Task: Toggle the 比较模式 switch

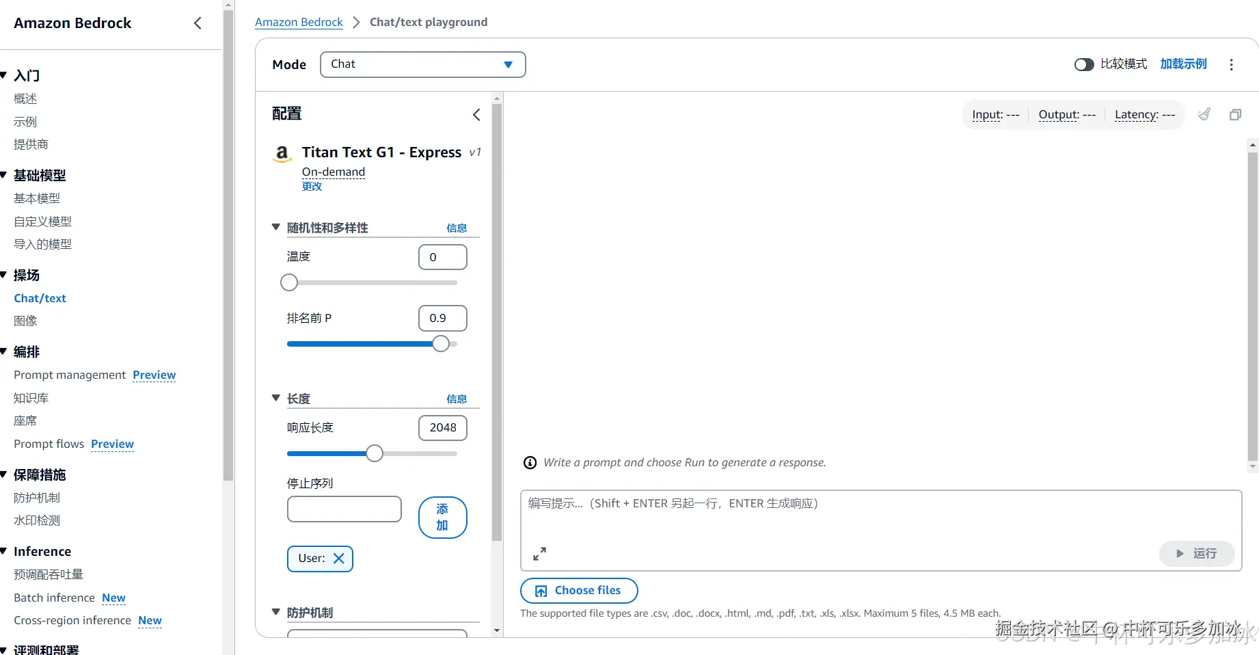Action: [x=1084, y=64]
